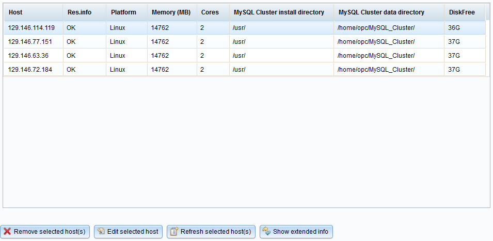Click the refresh selected hosts icon
This screenshot has height=241, width=493.
point(174,232)
